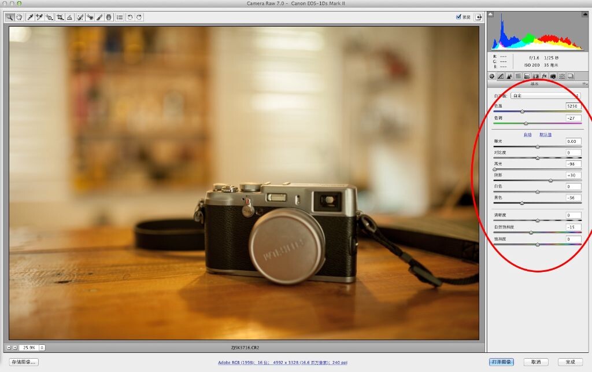The width and height of the screenshot is (592, 372).
Task: Switch to the Basic panel tab
Action: click(x=492, y=76)
